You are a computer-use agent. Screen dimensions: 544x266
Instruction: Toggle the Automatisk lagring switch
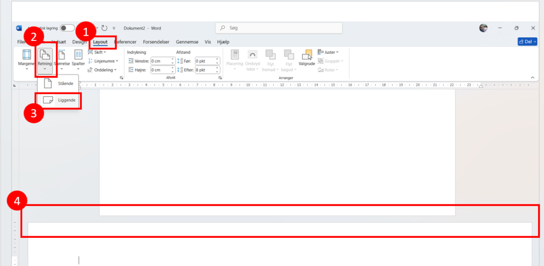[x=67, y=28]
